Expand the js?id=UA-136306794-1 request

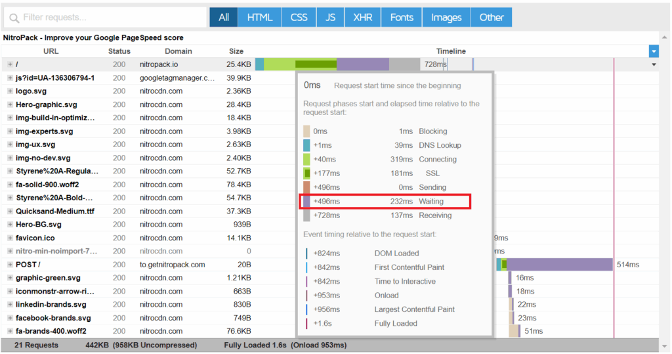tap(10, 78)
